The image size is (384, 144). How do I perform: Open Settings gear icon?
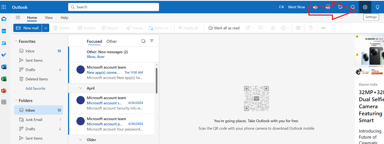click(365, 7)
